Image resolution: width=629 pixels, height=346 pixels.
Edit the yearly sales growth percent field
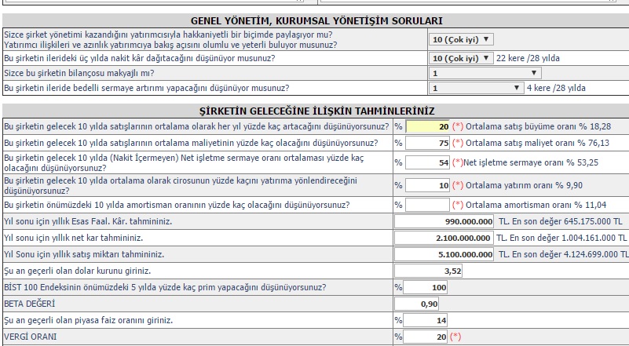[x=428, y=126]
